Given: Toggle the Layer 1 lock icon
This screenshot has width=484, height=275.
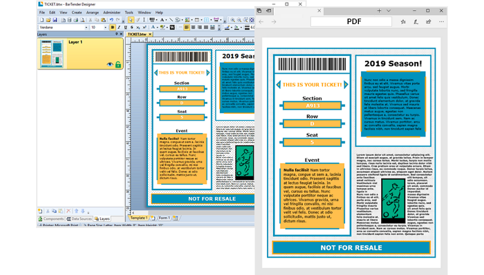Looking at the screenshot, I should [118, 64].
